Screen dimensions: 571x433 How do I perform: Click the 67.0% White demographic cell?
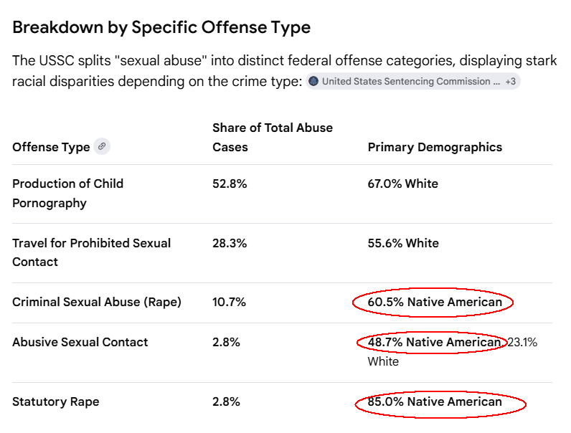coord(402,184)
